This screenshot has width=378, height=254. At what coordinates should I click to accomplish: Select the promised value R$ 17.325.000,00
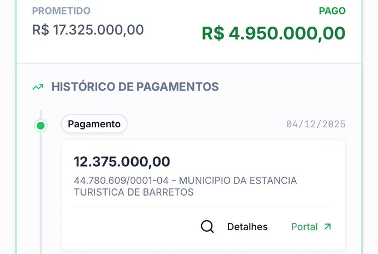click(x=88, y=30)
